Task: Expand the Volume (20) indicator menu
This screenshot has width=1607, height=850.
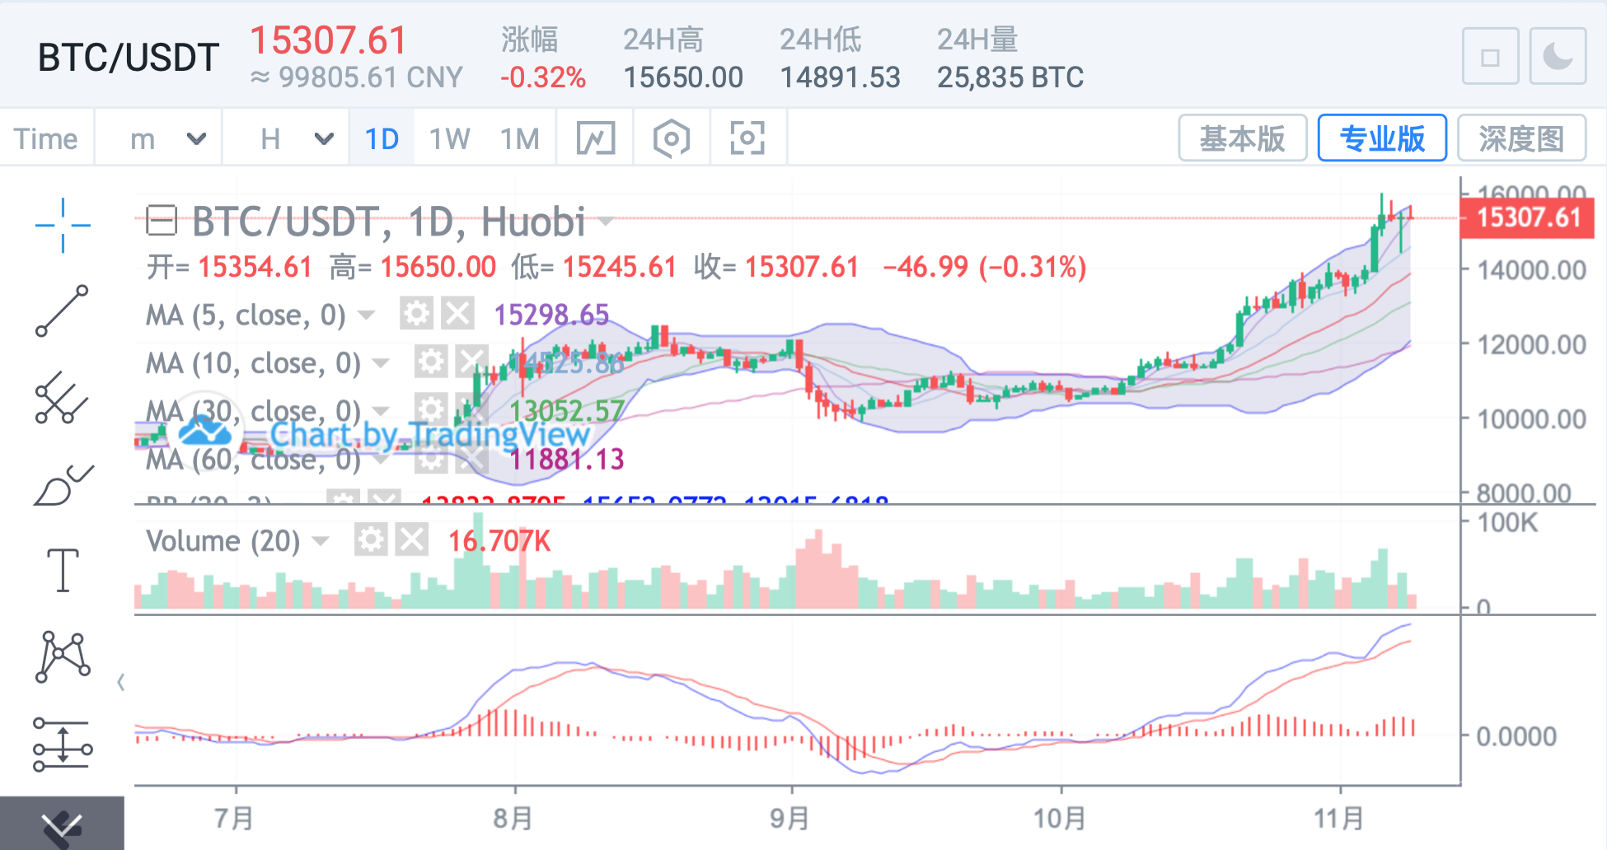Action: (321, 541)
